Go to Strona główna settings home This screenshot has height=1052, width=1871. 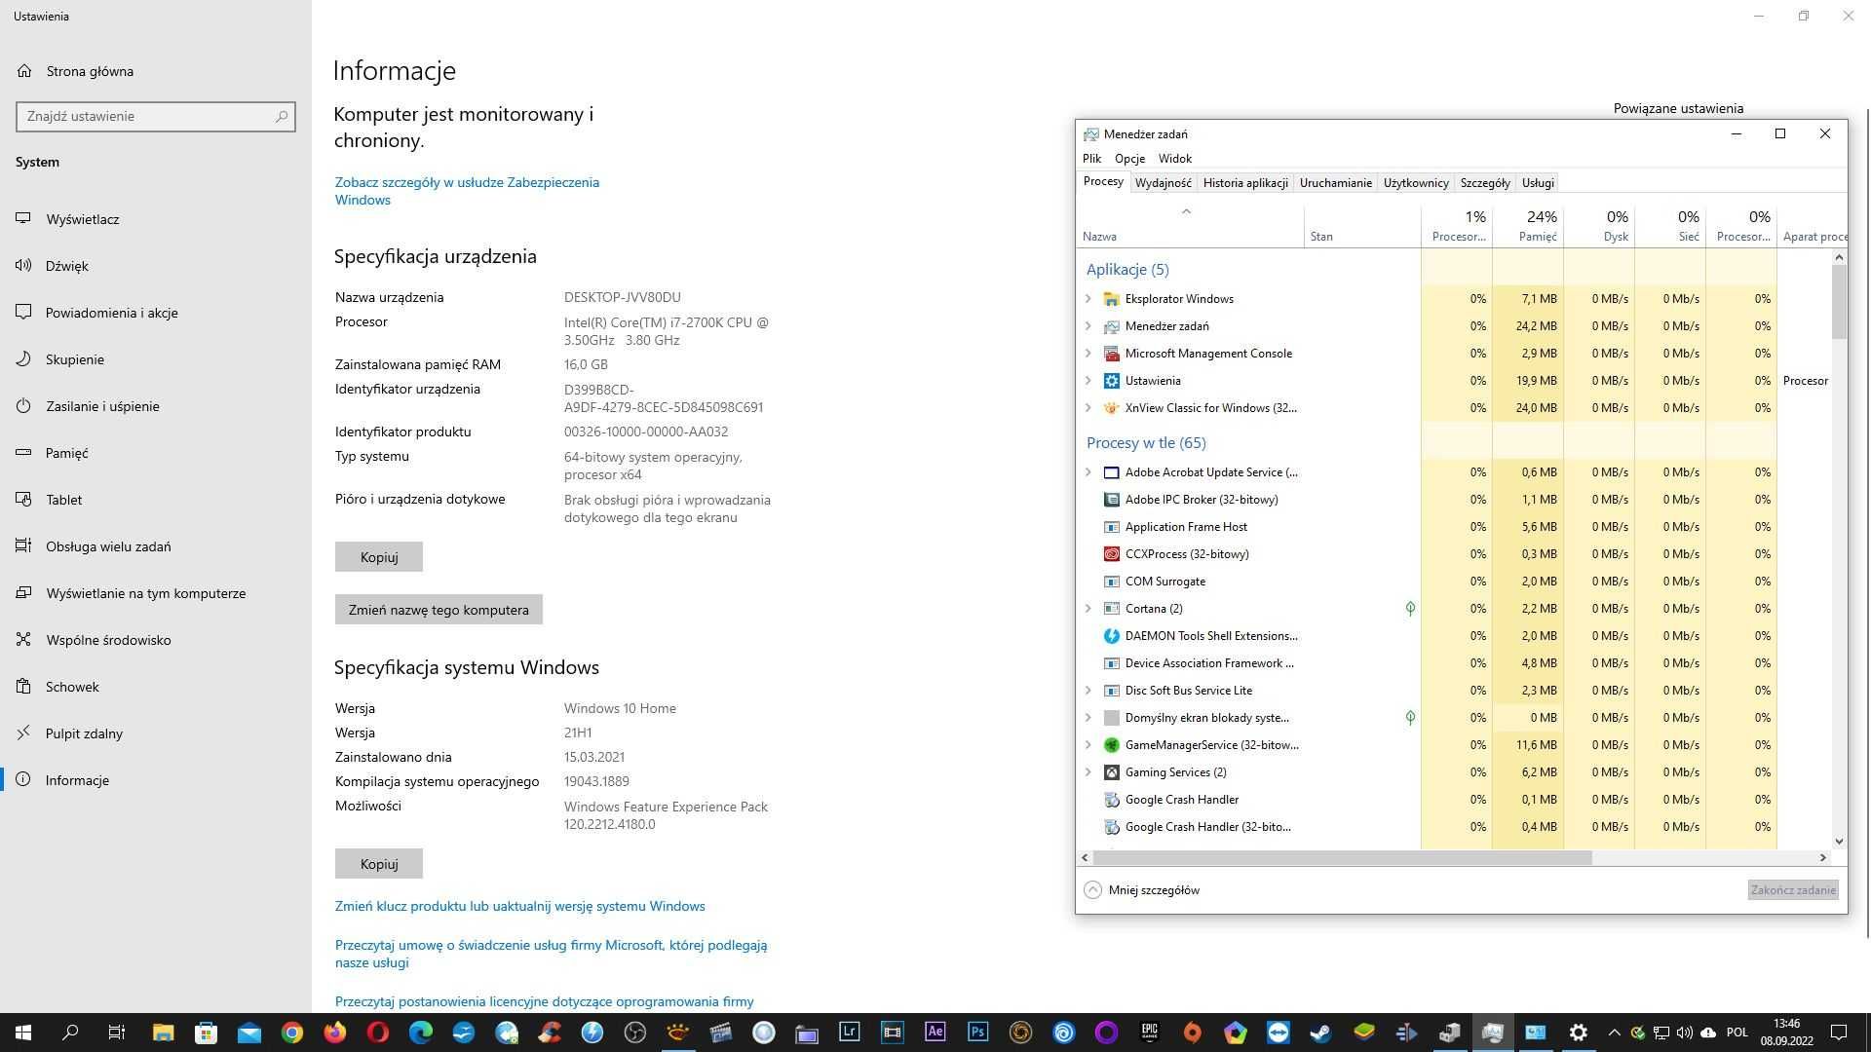pyautogui.click(x=90, y=71)
